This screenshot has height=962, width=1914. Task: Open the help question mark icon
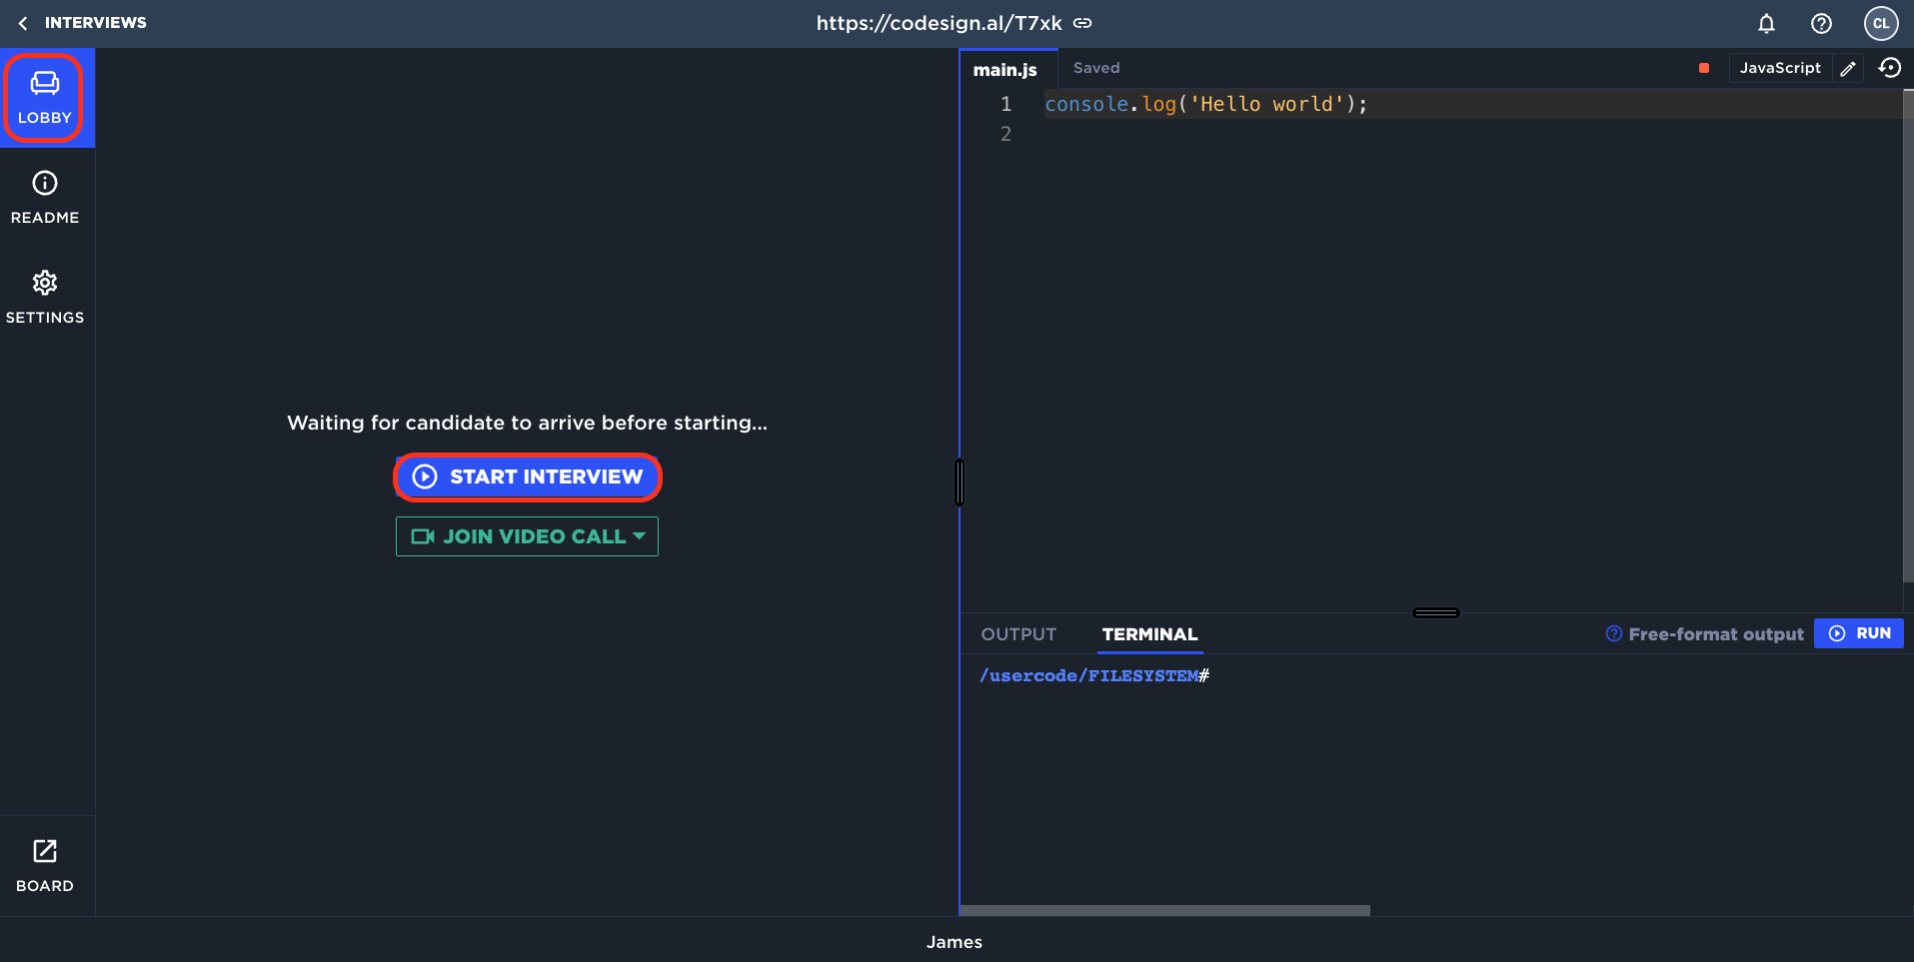1821,23
